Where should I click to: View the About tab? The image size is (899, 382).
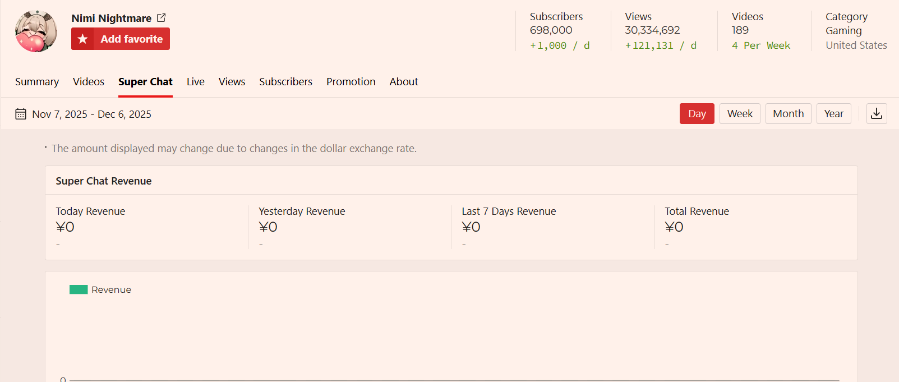pos(404,81)
